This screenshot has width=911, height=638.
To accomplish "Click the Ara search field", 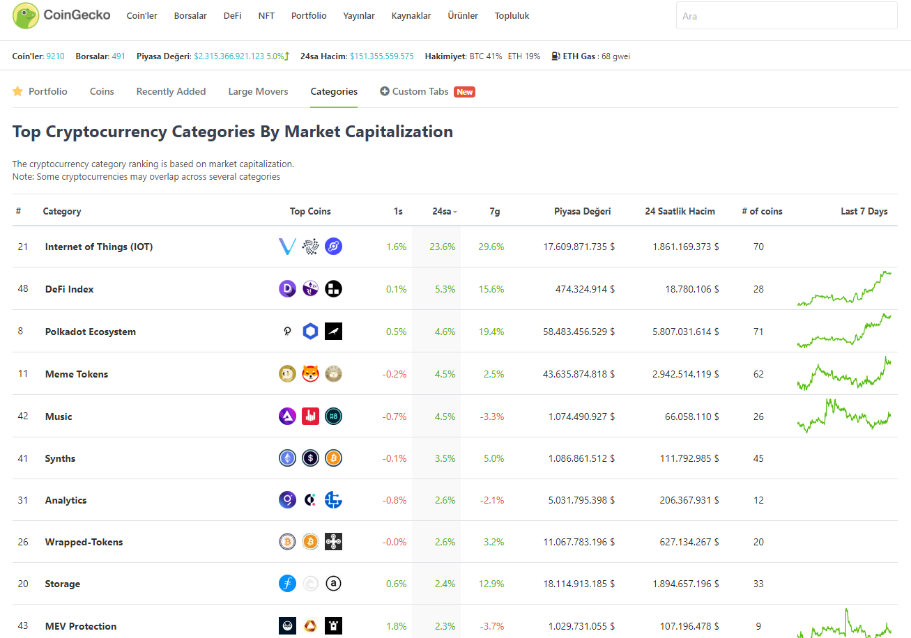I will [786, 15].
